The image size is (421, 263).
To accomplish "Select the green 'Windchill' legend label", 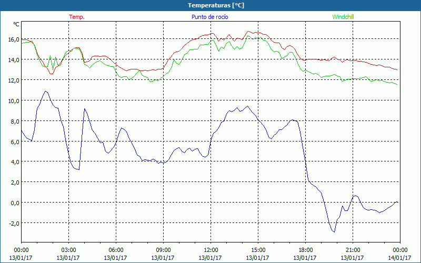I will tap(343, 17).
